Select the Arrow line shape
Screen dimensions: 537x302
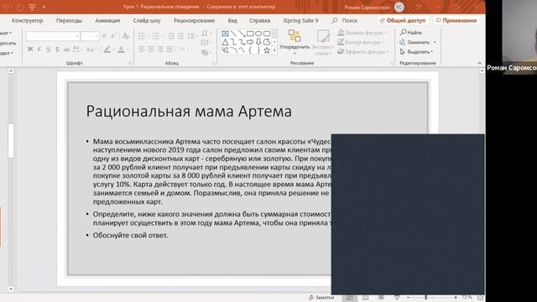pos(242,34)
